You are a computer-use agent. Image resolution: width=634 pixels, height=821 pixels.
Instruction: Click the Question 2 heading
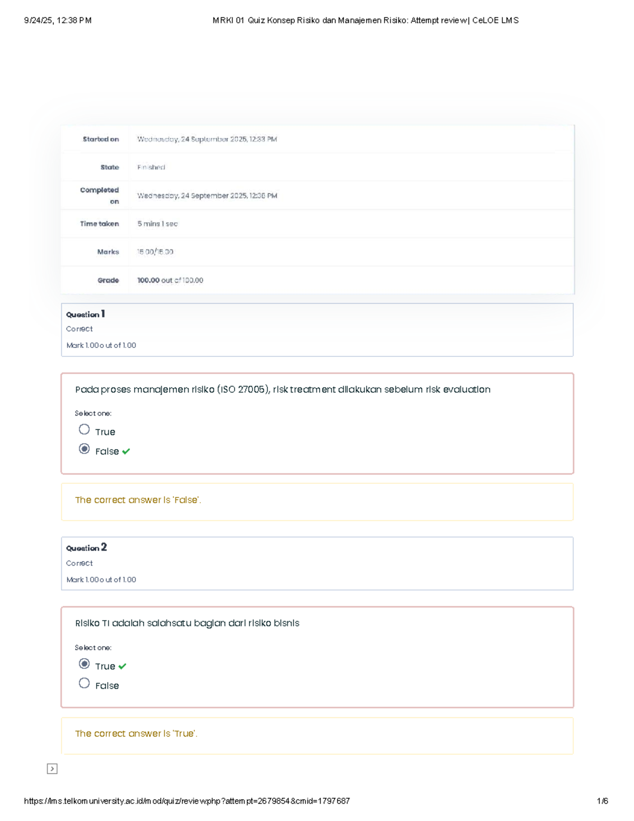tap(87, 548)
